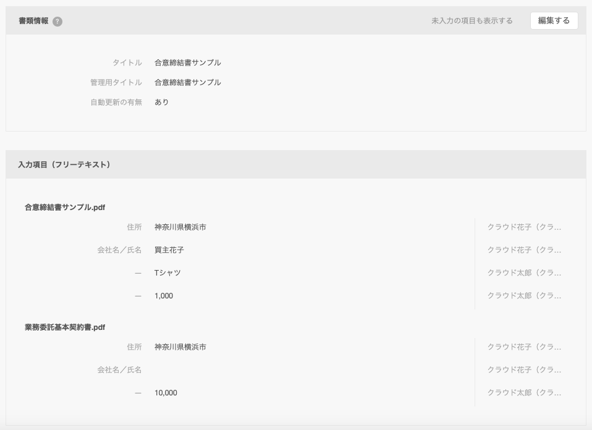Click the 管理用タイトル field value
Viewport: 592px width, 430px height.
coord(187,83)
